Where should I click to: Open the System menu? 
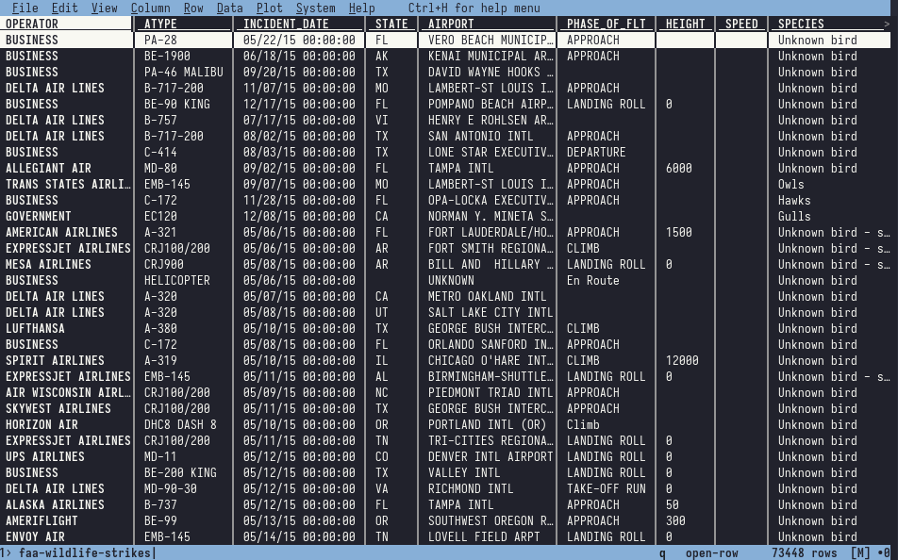pos(316,8)
